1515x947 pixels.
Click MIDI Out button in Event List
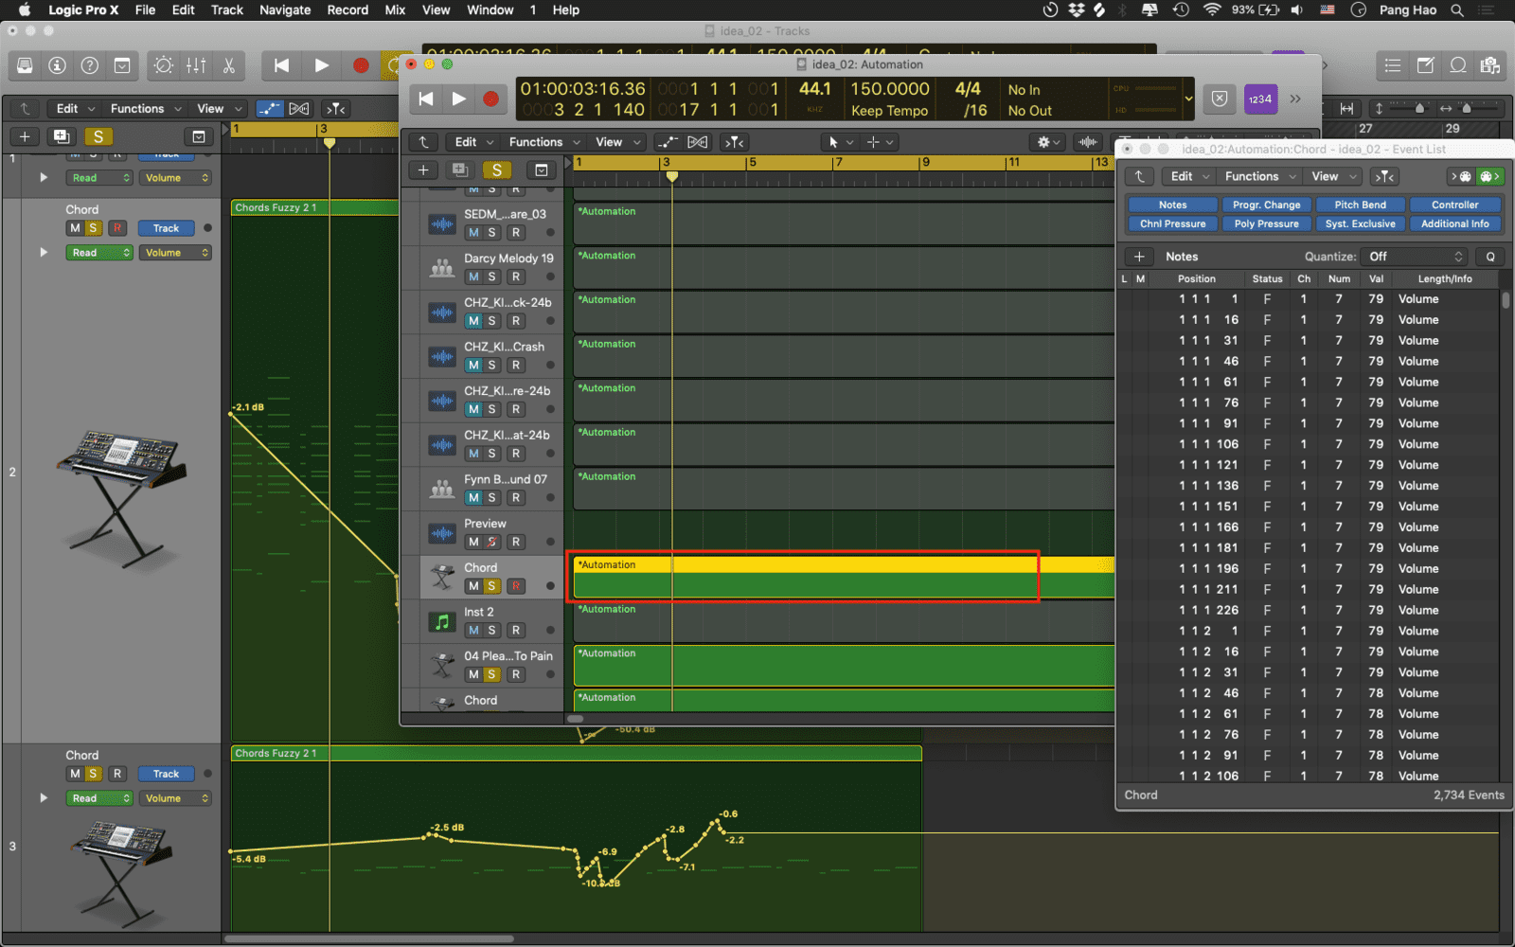pos(1489,176)
